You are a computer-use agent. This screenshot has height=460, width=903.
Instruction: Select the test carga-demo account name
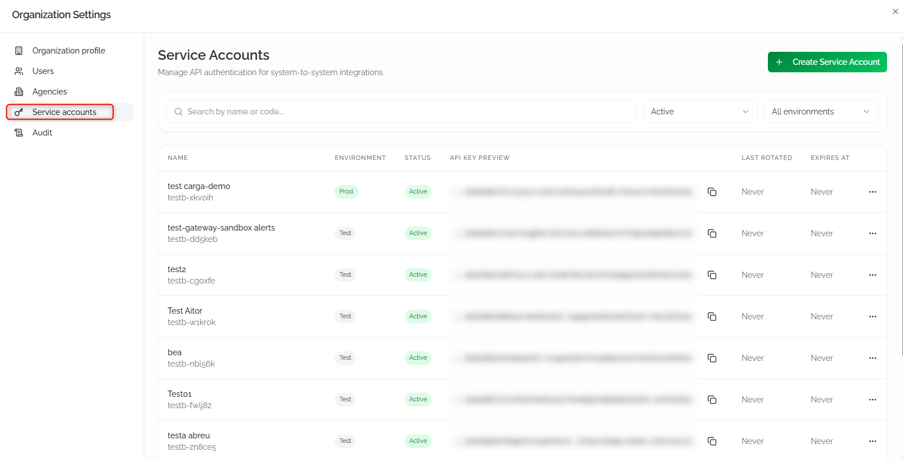tap(199, 186)
